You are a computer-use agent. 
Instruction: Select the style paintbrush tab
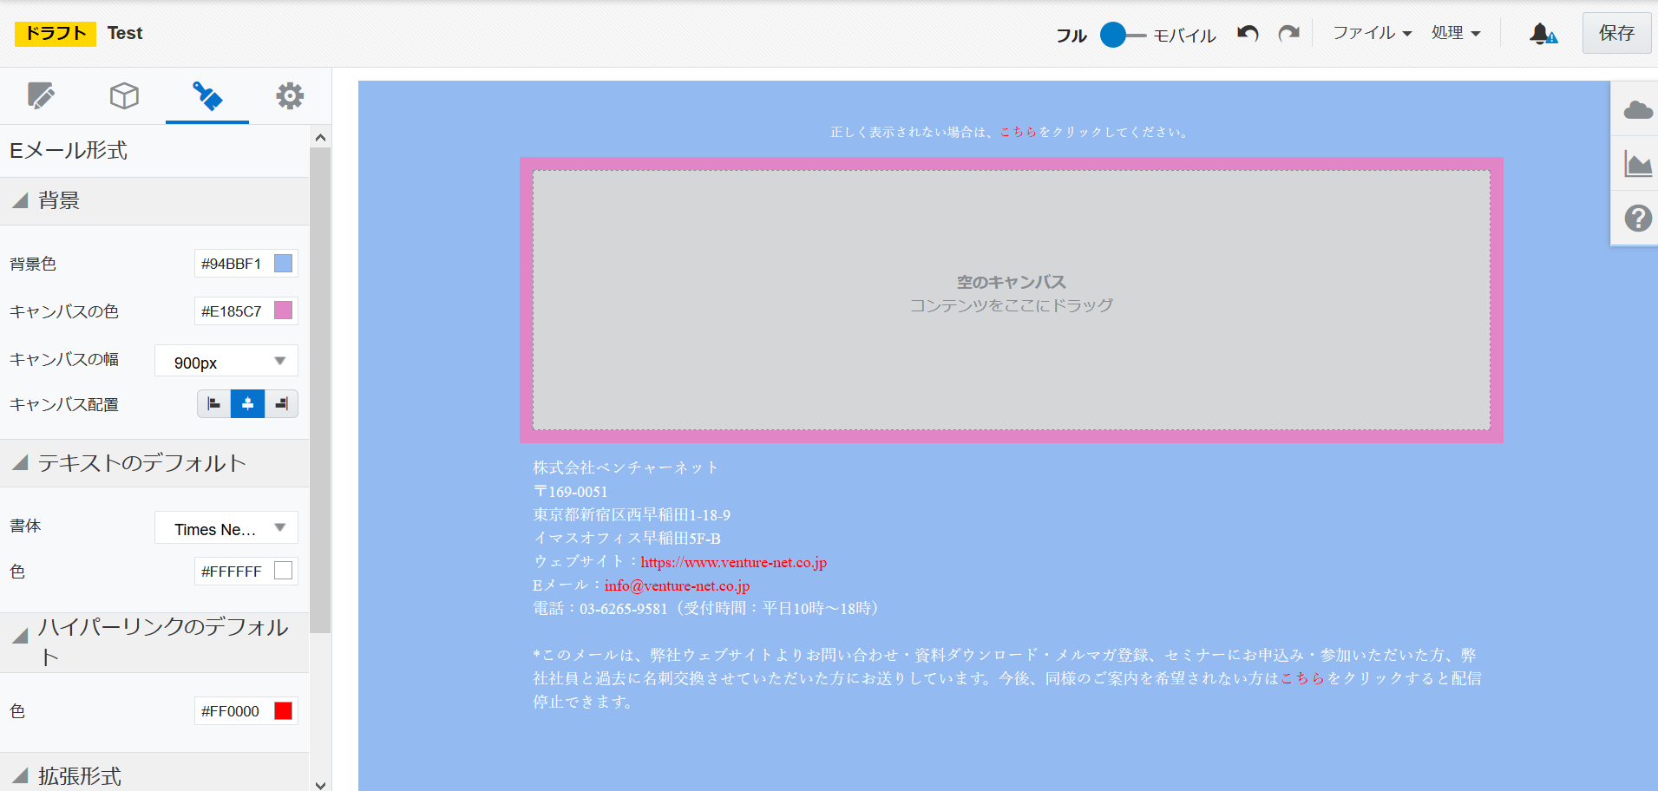pyautogui.click(x=207, y=95)
